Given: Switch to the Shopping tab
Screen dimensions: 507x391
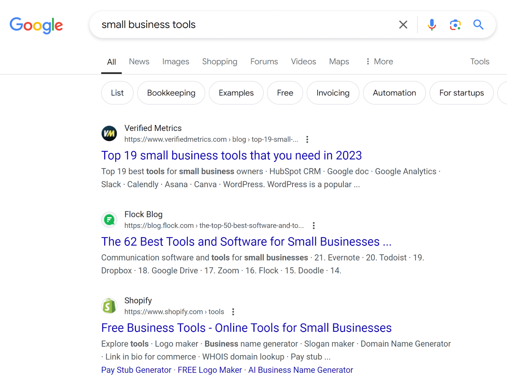Looking at the screenshot, I should pyautogui.click(x=220, y=61).
